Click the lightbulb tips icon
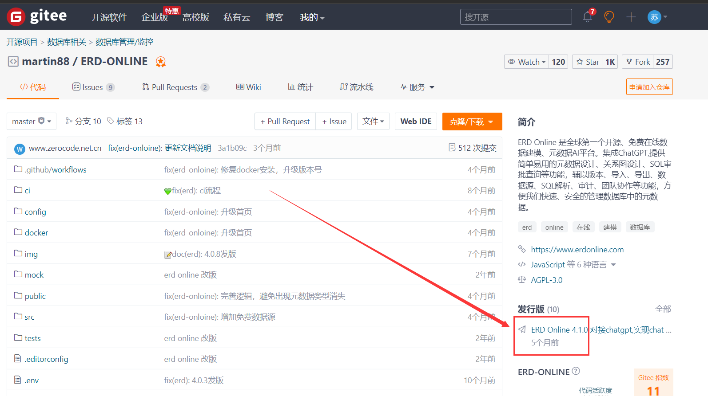708x396 pixels. (609, 17)
